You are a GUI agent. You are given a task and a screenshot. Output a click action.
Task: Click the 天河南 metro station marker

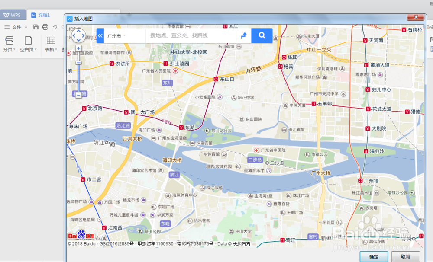[365, 41]
